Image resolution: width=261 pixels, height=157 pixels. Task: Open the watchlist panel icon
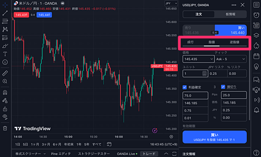pyautogui.click(x=256, y=5)
